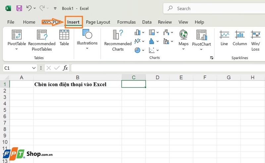The width and height of the screenshot is (265, 163).
Task: Open the Insert Function fx button
Action: (65, 68)
